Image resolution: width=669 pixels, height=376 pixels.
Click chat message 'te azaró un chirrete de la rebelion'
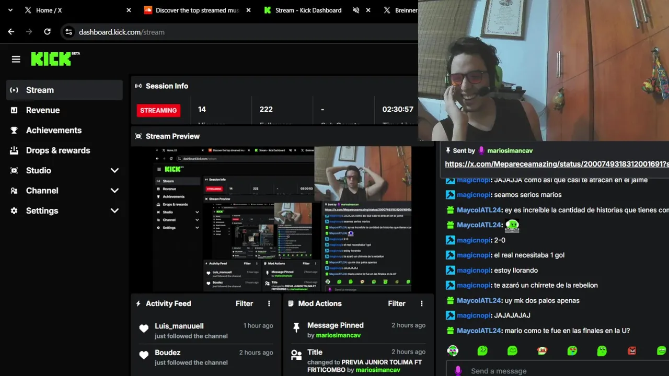(x=546, y=285)
